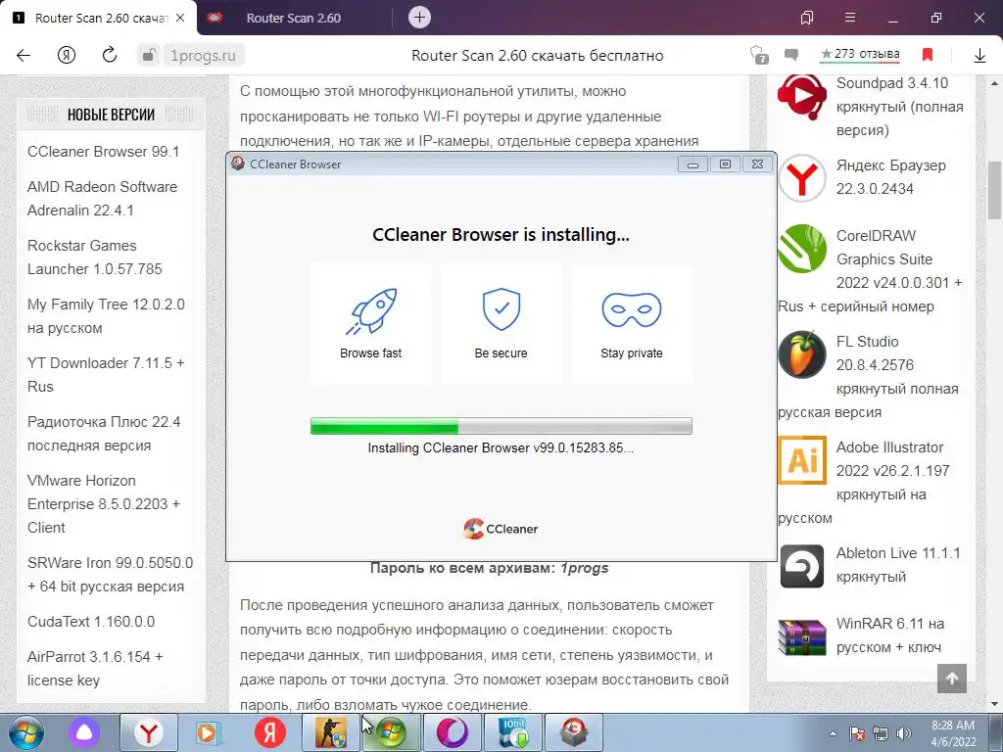Go back with the browser back arrow
The width and height of the screenshot is (1003, 752).
(24, 56)
